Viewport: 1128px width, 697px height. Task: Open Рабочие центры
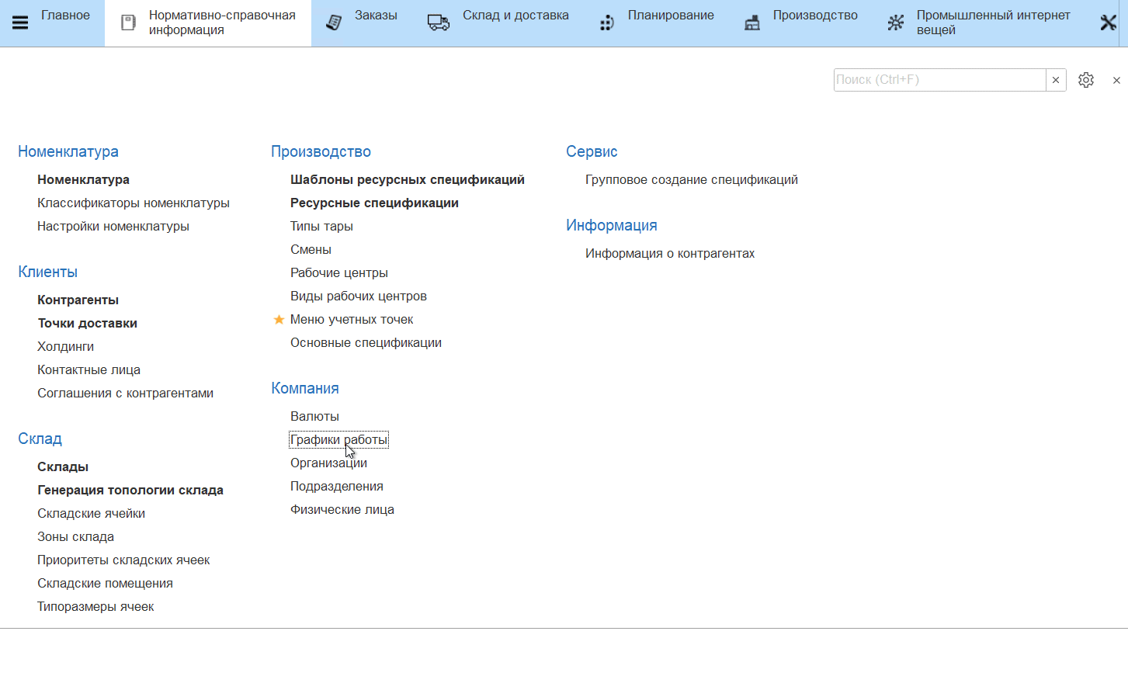[x=339, y=272]
